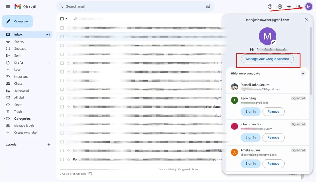Click the Search mail field

click(135, 6)
